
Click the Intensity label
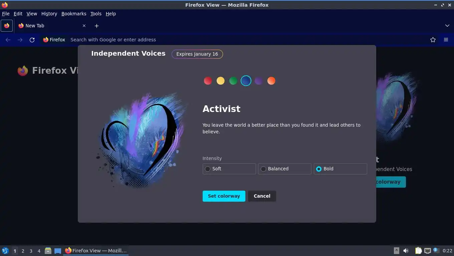tap(212, 158)
